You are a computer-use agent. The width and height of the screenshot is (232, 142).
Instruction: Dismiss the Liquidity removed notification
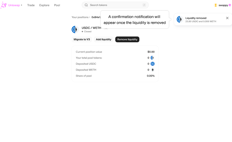tap(227, 18)
